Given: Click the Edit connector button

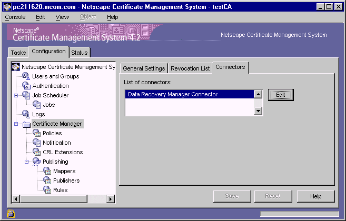Looking at the screenshot, I should [x=281, y=95].
